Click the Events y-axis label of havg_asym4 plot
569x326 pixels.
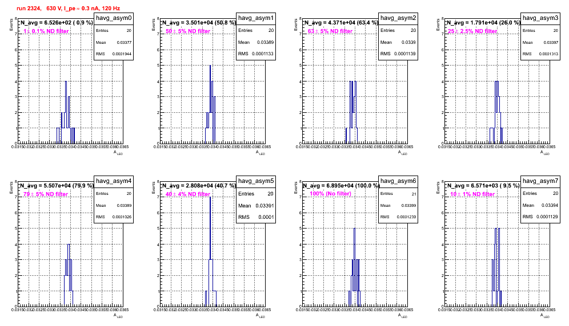(11, 188)
